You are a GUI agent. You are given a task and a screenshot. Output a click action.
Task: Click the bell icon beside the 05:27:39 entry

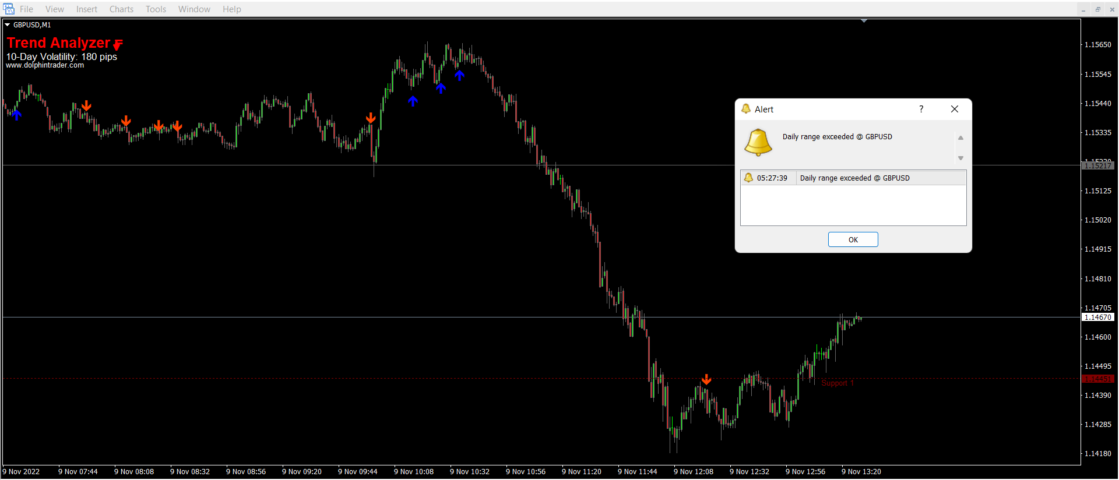(748, 178)
